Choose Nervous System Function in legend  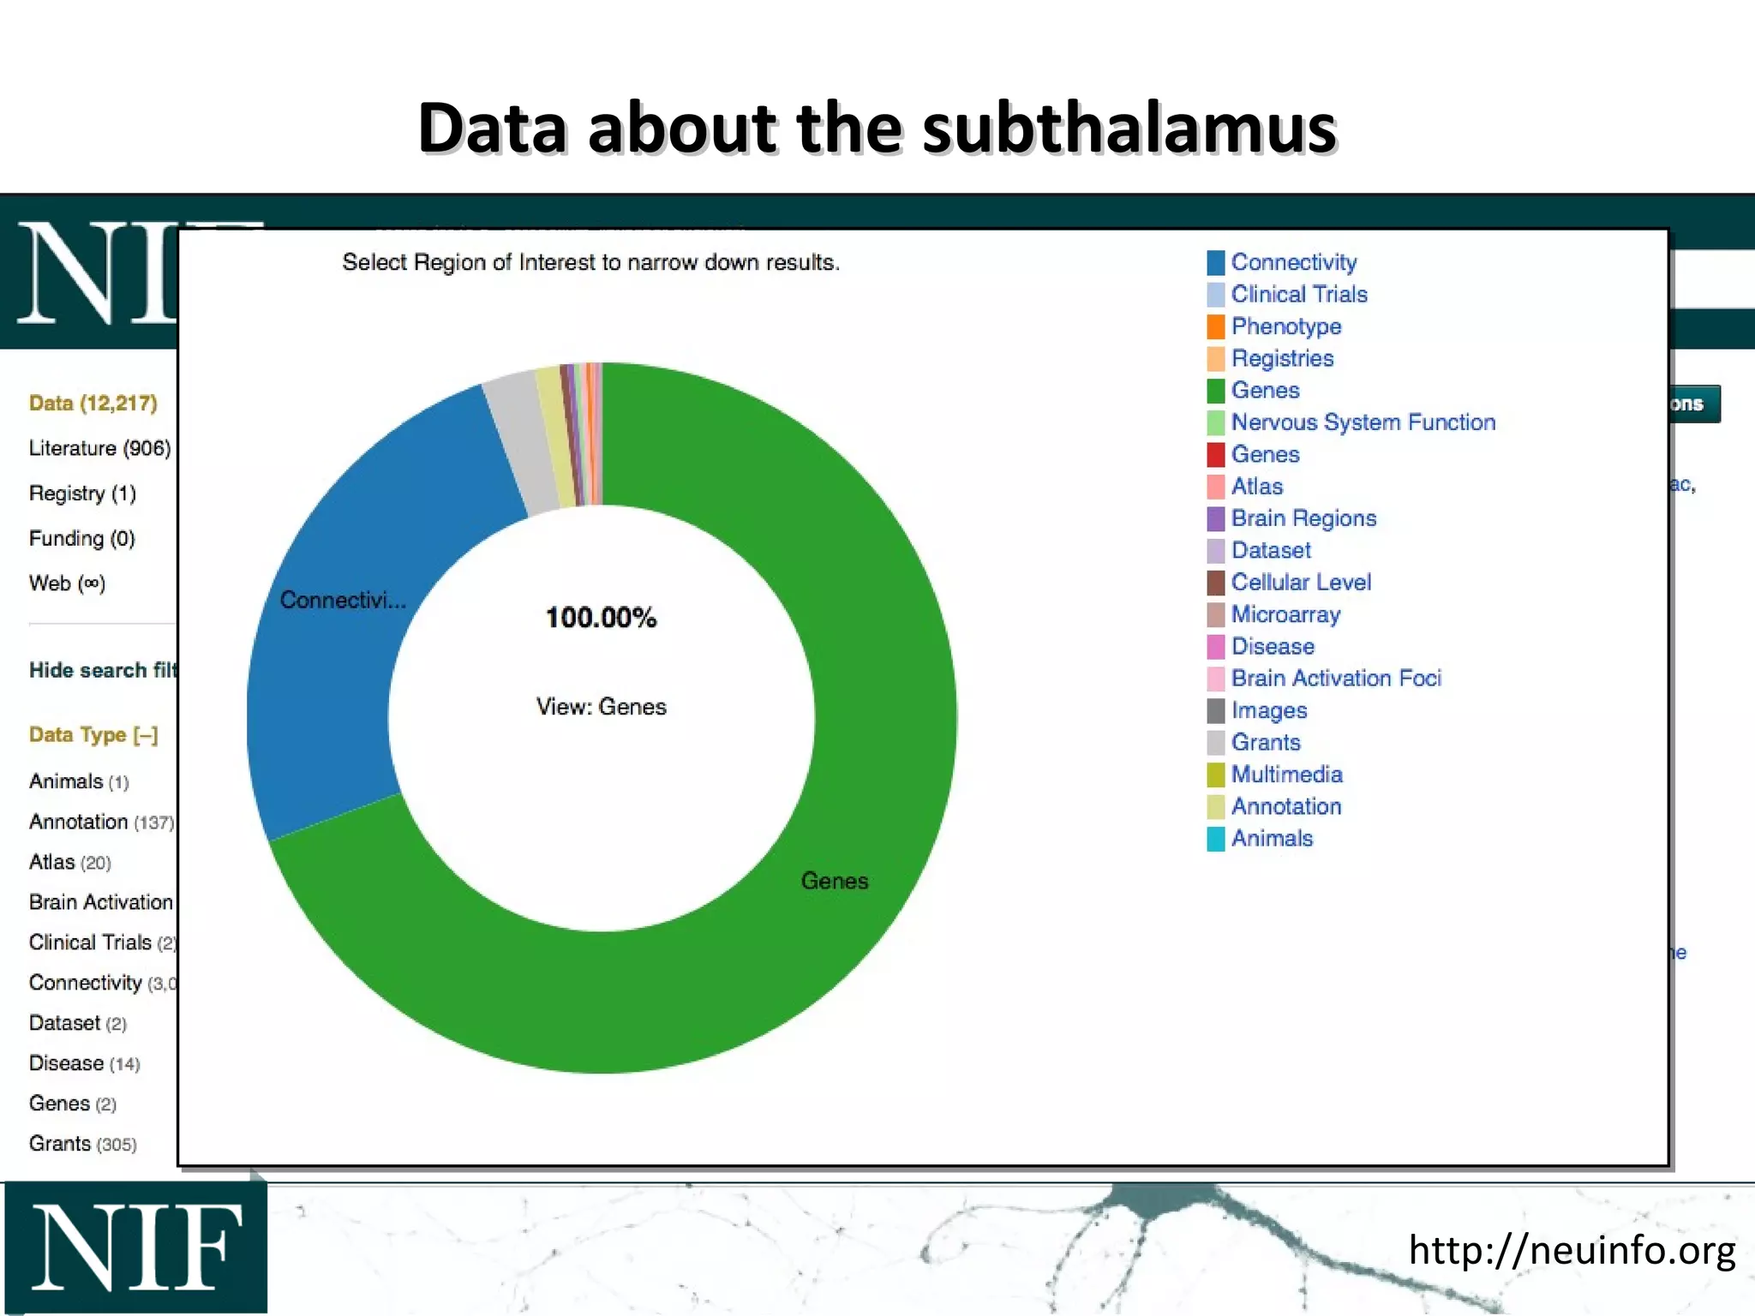coord(1363,422)
